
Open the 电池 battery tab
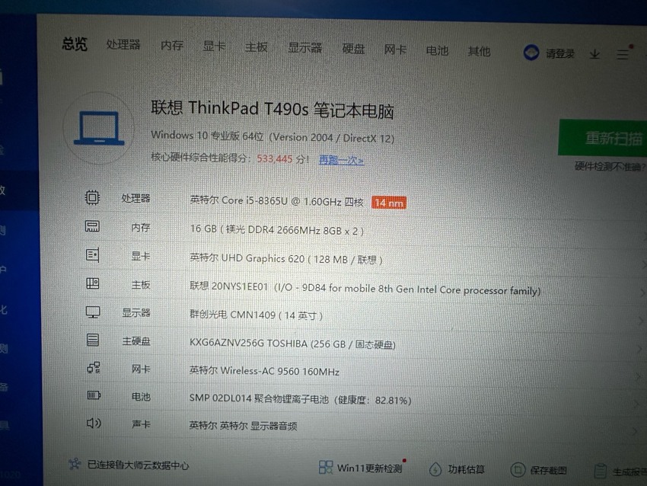tap(438, 51)
